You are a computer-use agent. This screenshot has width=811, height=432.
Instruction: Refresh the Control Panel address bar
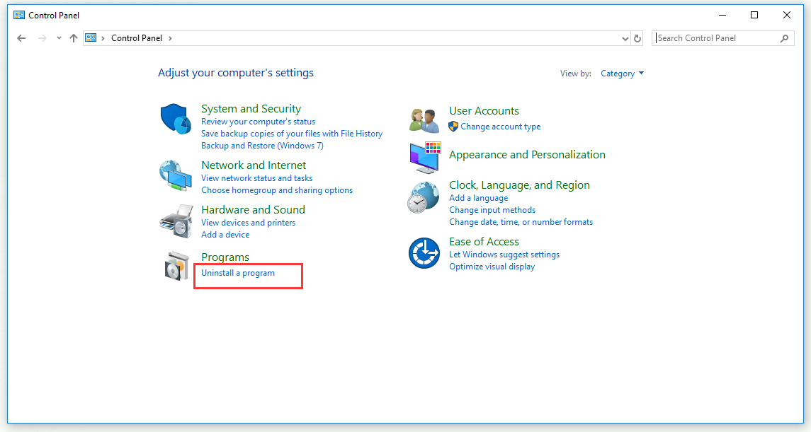coord(637,38)
